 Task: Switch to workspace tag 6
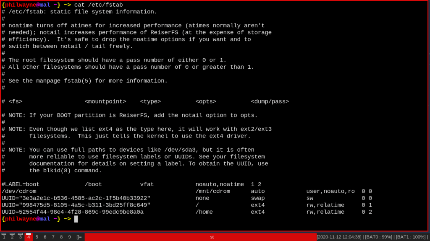pos(45,237)
